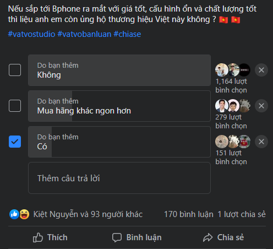
Task: Click the Thích thumbs-up icon
Action: click(38, 237)
